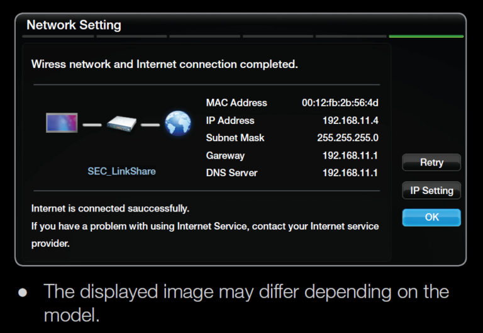This screenshot has height=333, width=483.
Task: Select the MAC Address value 00:12:fb:2b:56:4d
Action: (x=340, y=103)
